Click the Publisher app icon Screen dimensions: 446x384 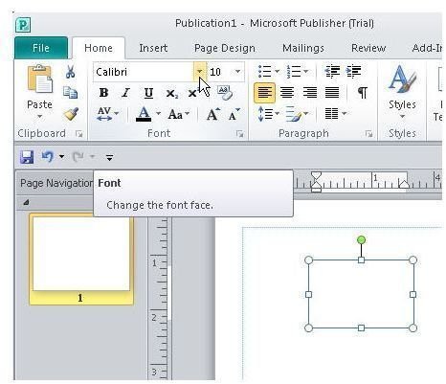pos(23,25)
